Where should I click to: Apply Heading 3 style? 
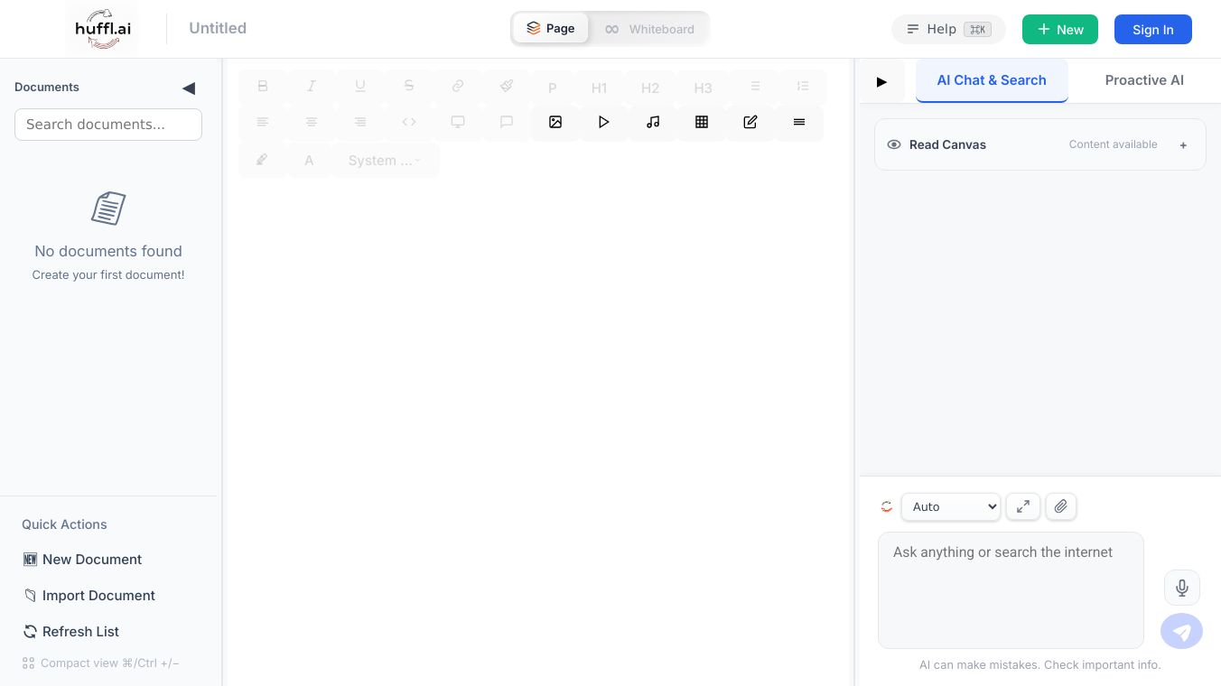click(x=703, y=88)
